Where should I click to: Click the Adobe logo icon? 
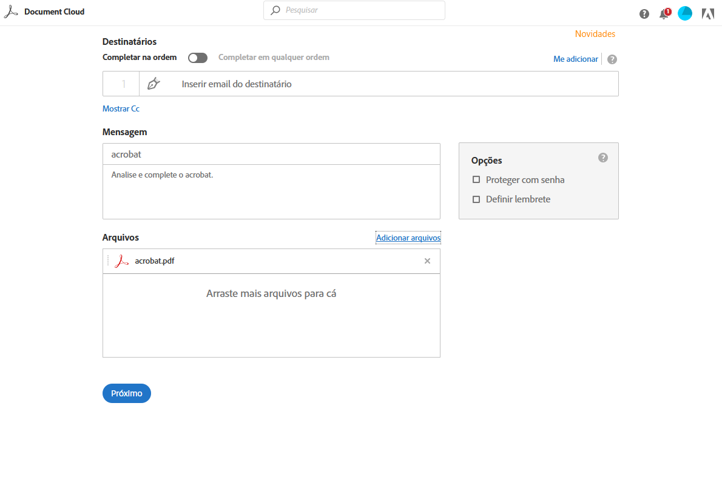pos(707,14)
